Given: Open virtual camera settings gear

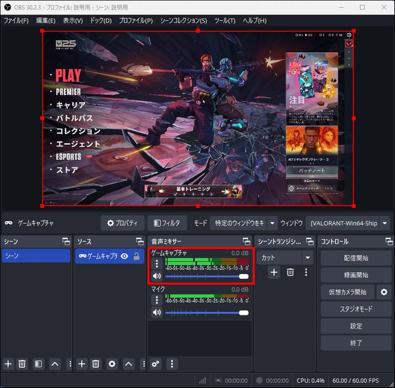Looking at the screenshot, I should (384, 292).
